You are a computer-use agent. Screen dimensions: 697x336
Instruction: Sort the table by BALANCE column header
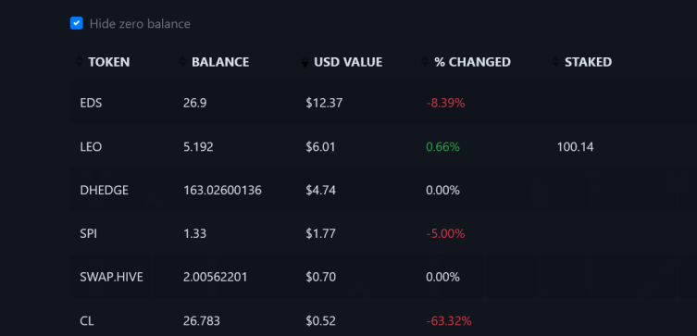tap(220, 62)
